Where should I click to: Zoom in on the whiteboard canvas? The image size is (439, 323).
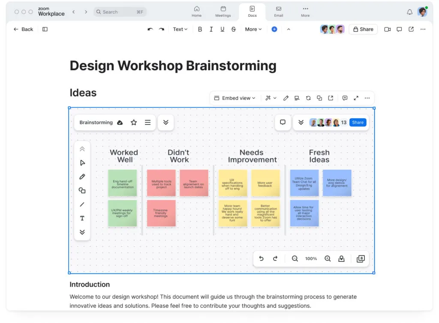328,259
